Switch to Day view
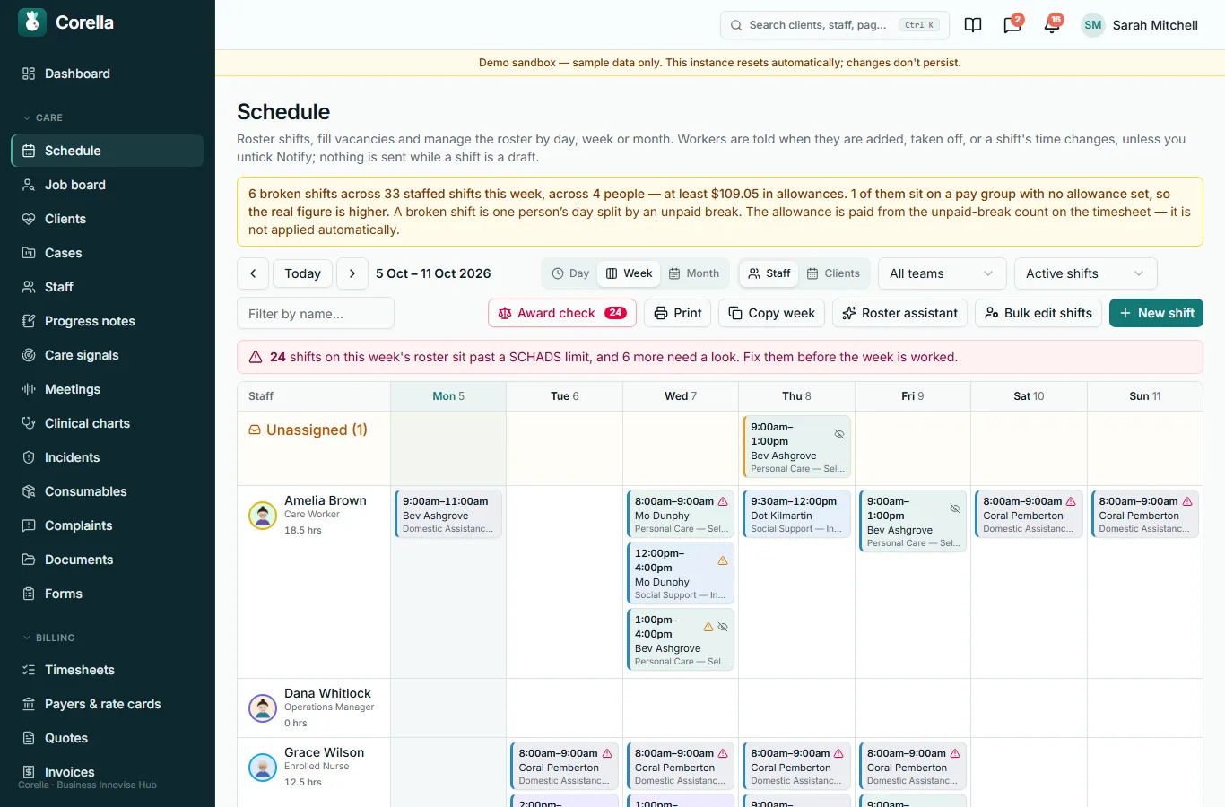Viewport: 1225px width, 807px height. click(x=570, y=273)
